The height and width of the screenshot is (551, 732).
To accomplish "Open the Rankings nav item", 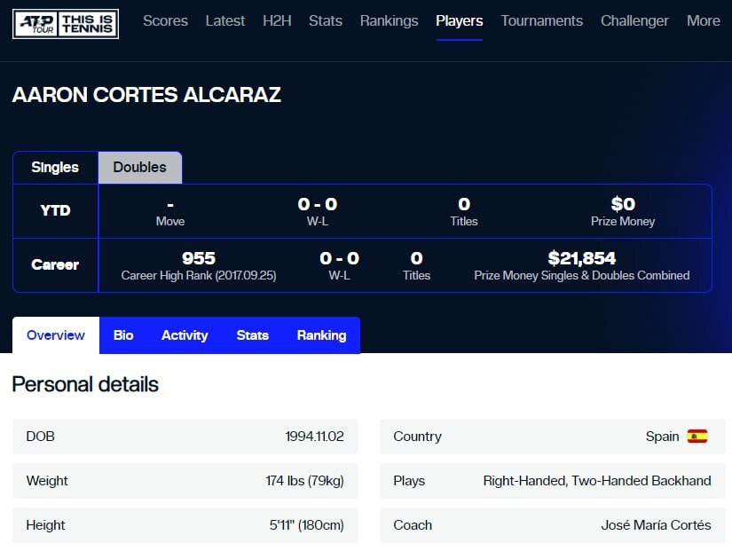I will (389, 20).
